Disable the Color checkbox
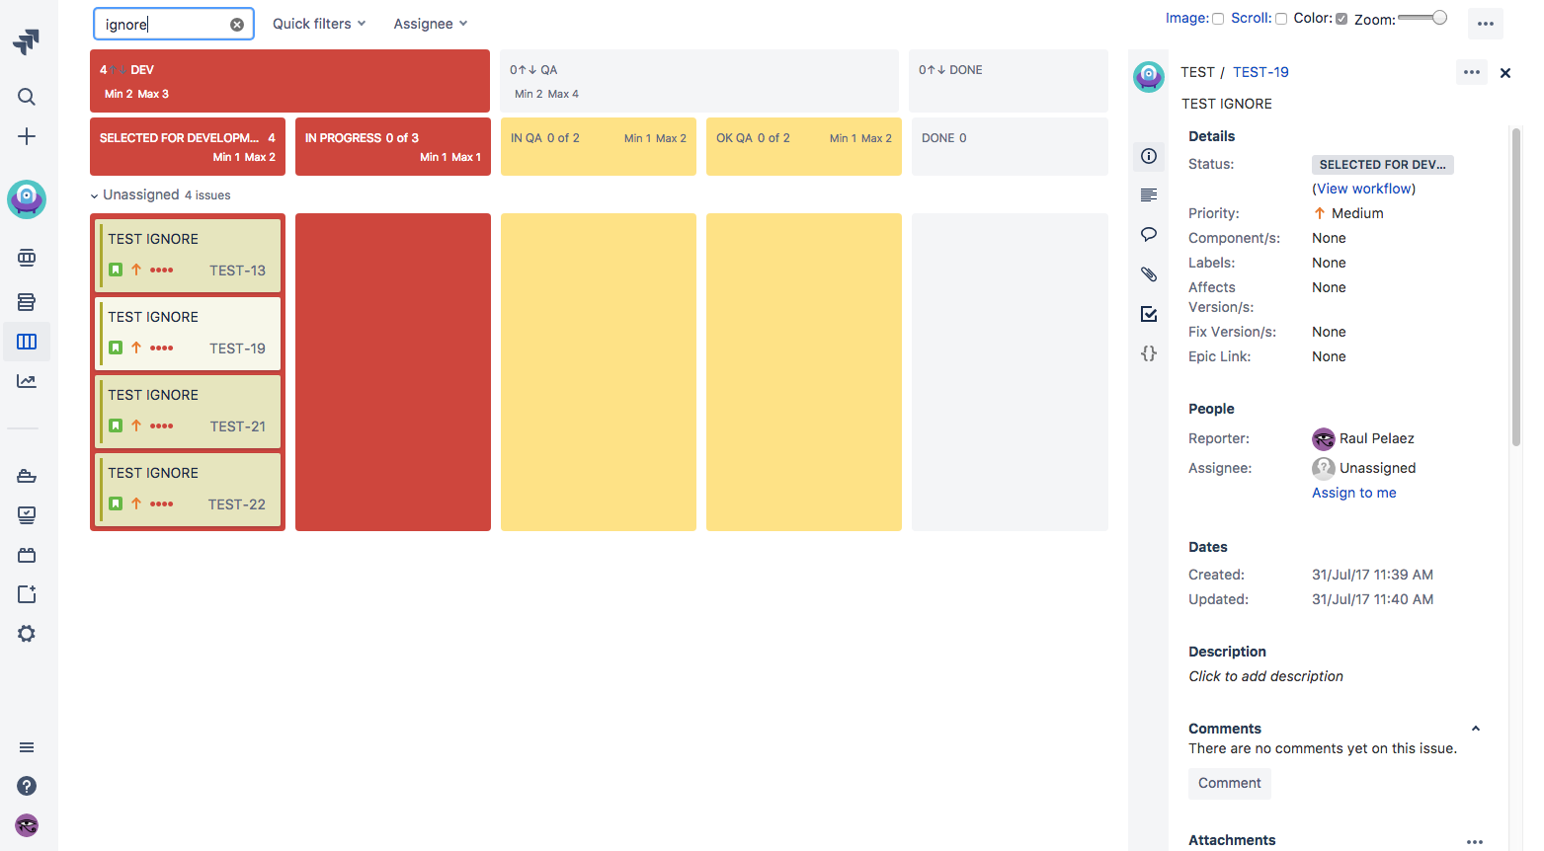1544x851 pixels. [x=1341, y=19]
